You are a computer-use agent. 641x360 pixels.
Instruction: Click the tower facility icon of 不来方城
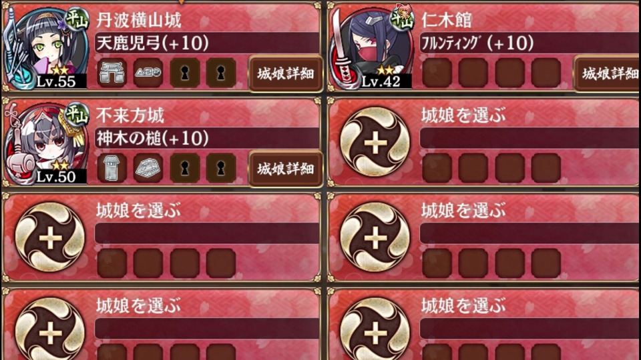point(112,168)
